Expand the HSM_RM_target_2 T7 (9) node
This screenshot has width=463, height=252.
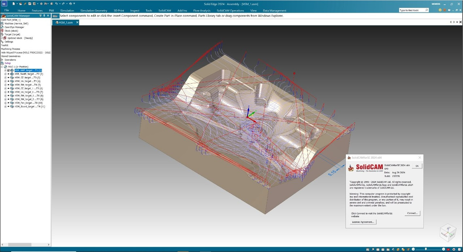(x=5, y=99)
